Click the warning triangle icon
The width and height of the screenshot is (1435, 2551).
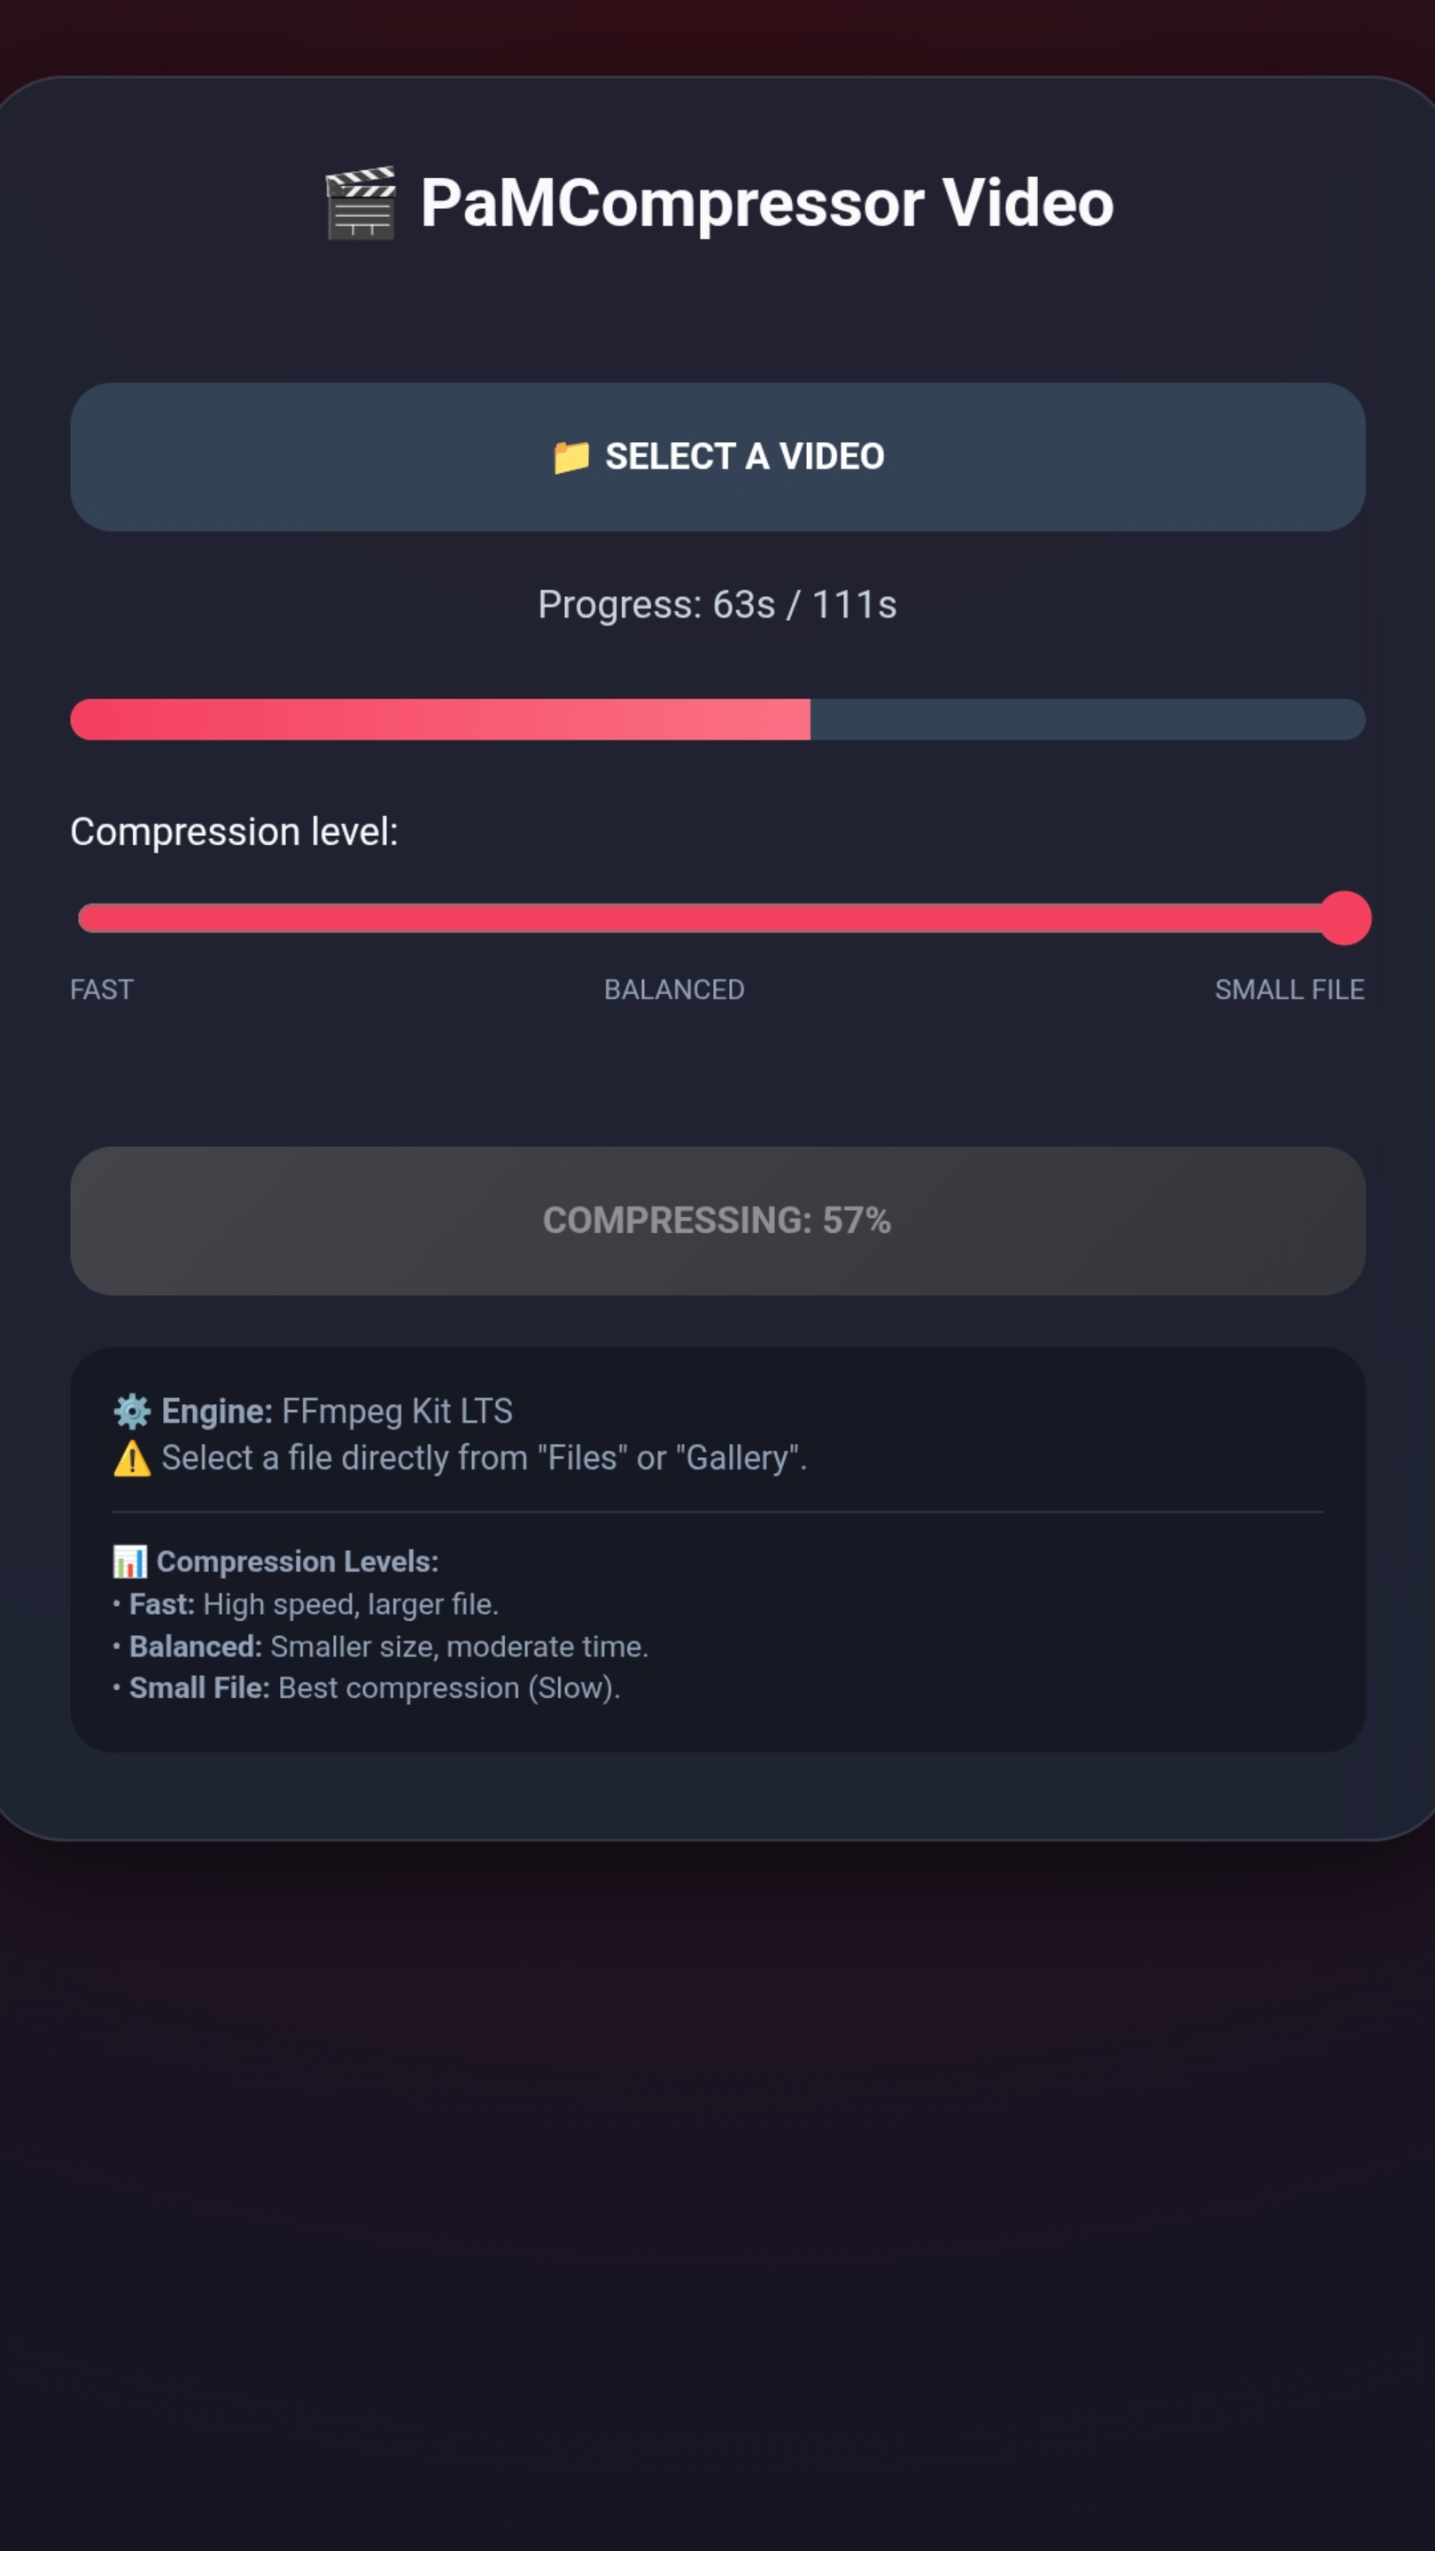(132, 1459)
